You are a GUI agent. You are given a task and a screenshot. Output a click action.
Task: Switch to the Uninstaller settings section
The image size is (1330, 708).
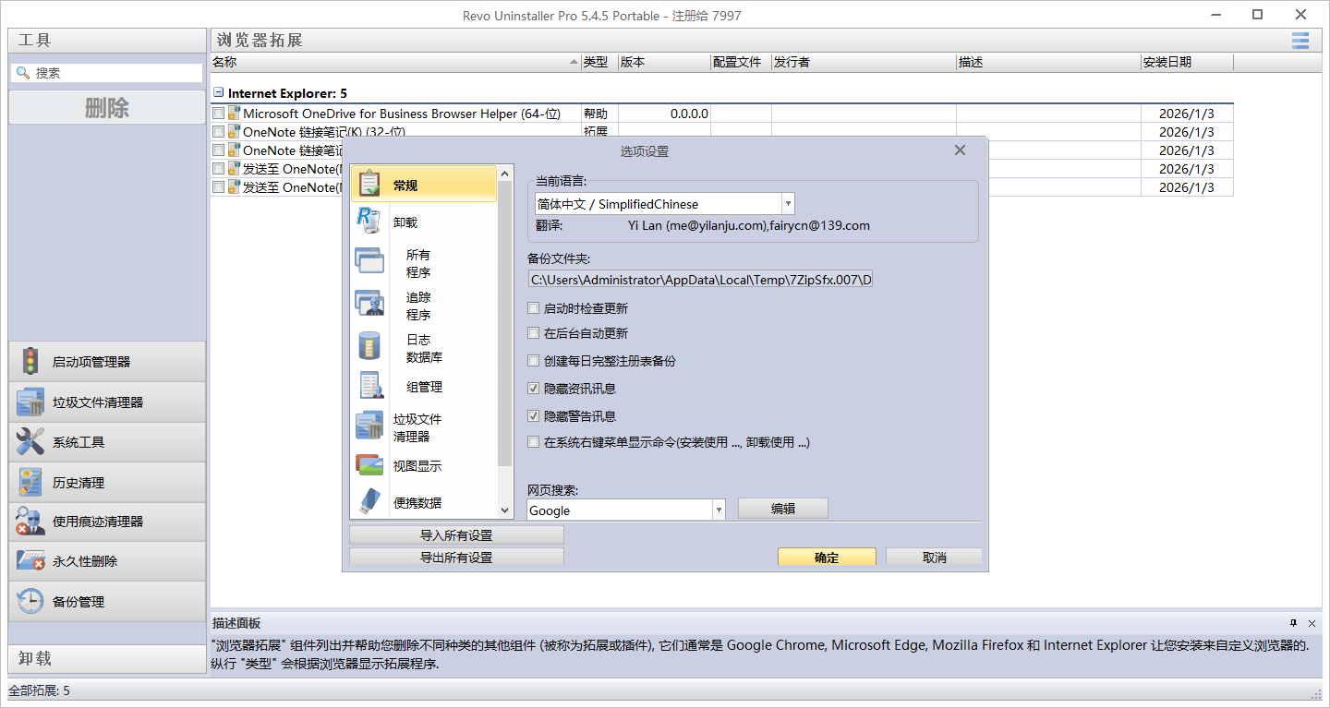pyautogui.click(x=404, y=222)
